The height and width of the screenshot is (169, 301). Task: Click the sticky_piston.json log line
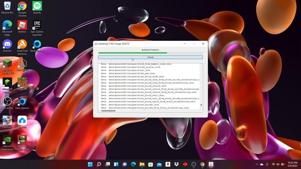pyautogui.click(x=130, y=67)
